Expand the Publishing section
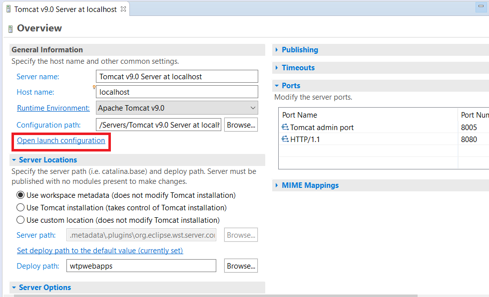The width and height of the screenshot is (489, 297). (277, 50)
